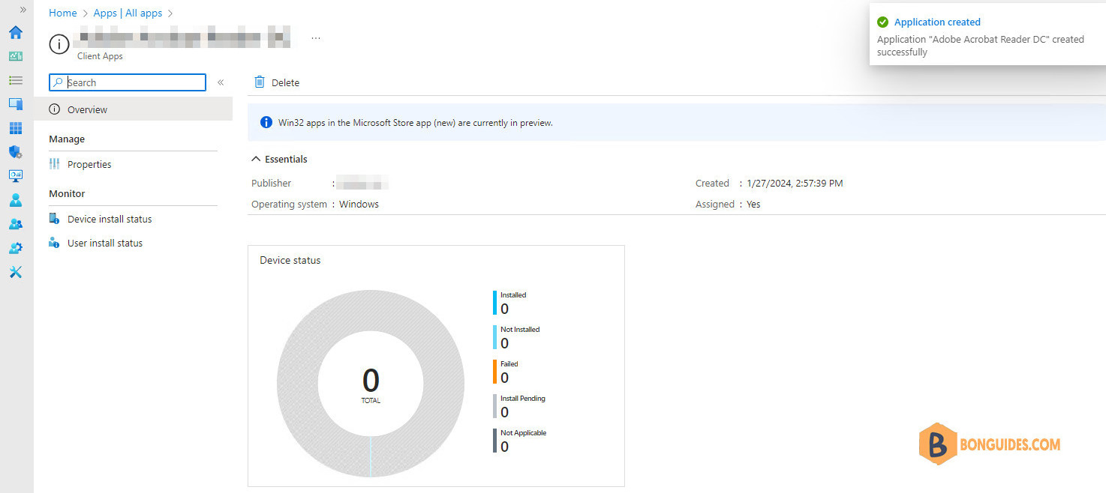Image resolution: width=1106 pixels, height=493 pixels.
Task: Open Devices icon in left rail
Action: tap(15, 104)
